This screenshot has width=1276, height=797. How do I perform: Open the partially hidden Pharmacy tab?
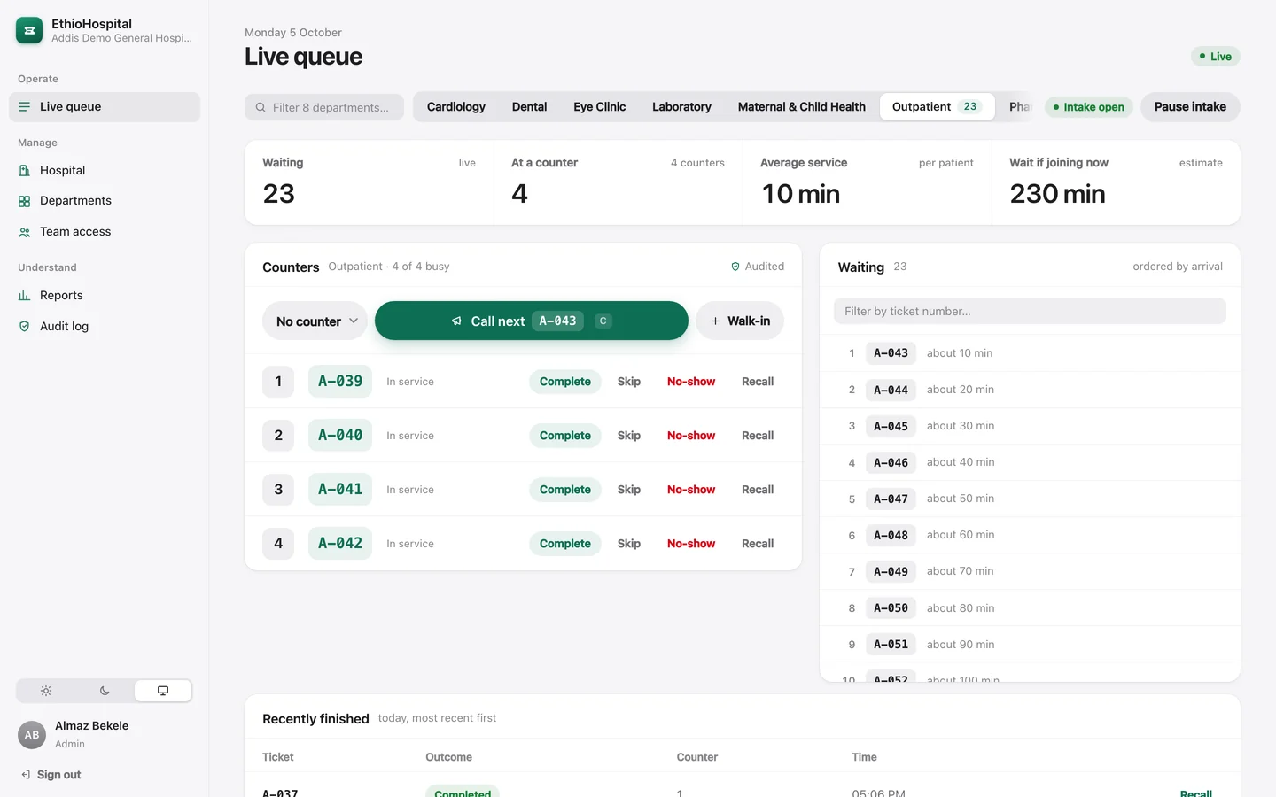click(1020, 106)
